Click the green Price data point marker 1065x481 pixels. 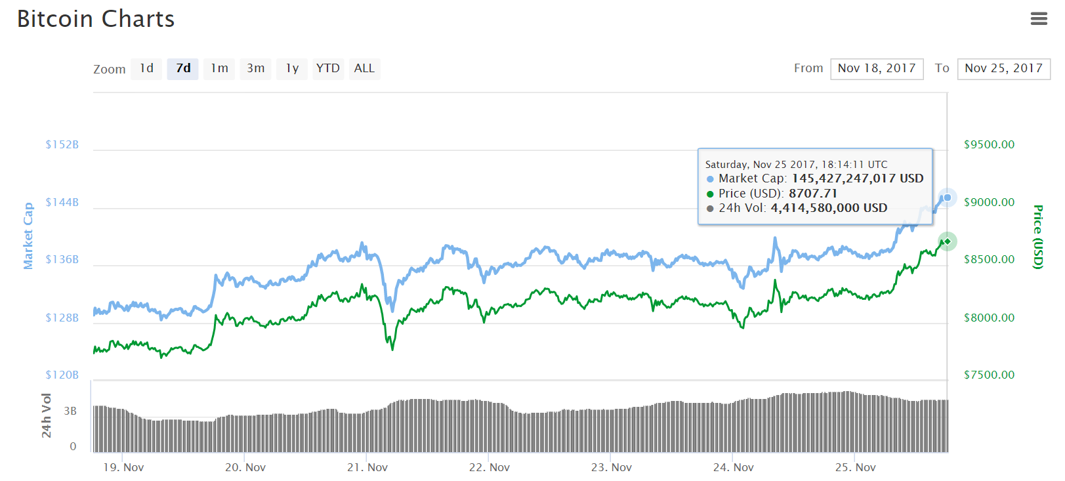(x=947, y=241)
